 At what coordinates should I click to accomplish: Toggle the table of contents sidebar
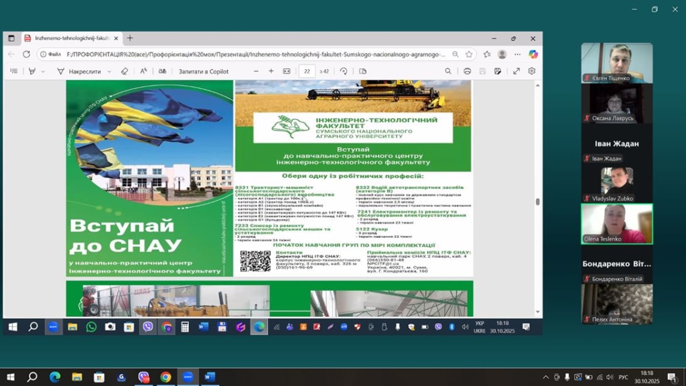13,71
